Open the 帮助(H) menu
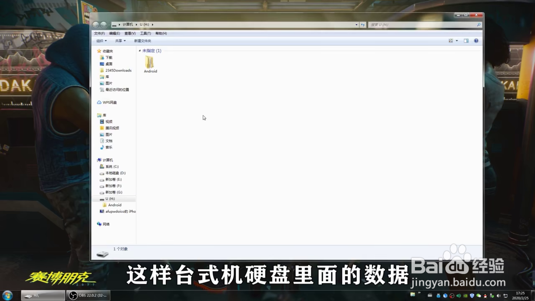This screenshot has height=301, width=535. tap(161, 33)
